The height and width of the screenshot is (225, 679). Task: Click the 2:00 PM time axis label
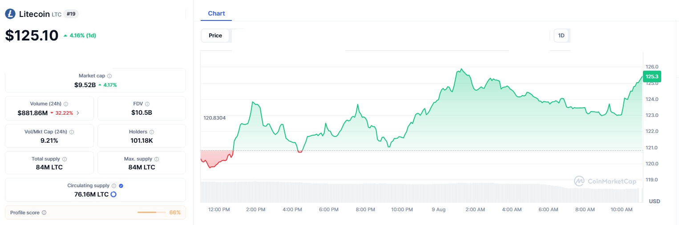[x=255, y=209]
